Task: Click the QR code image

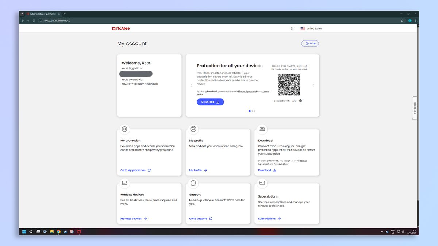Action: coord(289,85)
